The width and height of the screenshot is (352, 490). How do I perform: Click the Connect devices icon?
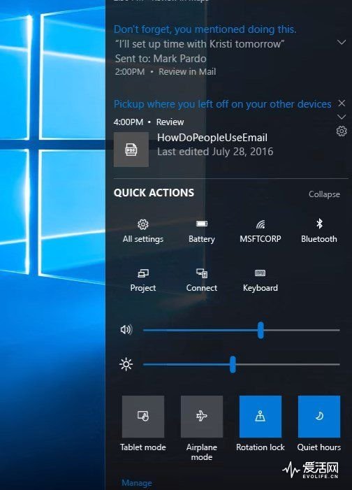pos(202,273)
